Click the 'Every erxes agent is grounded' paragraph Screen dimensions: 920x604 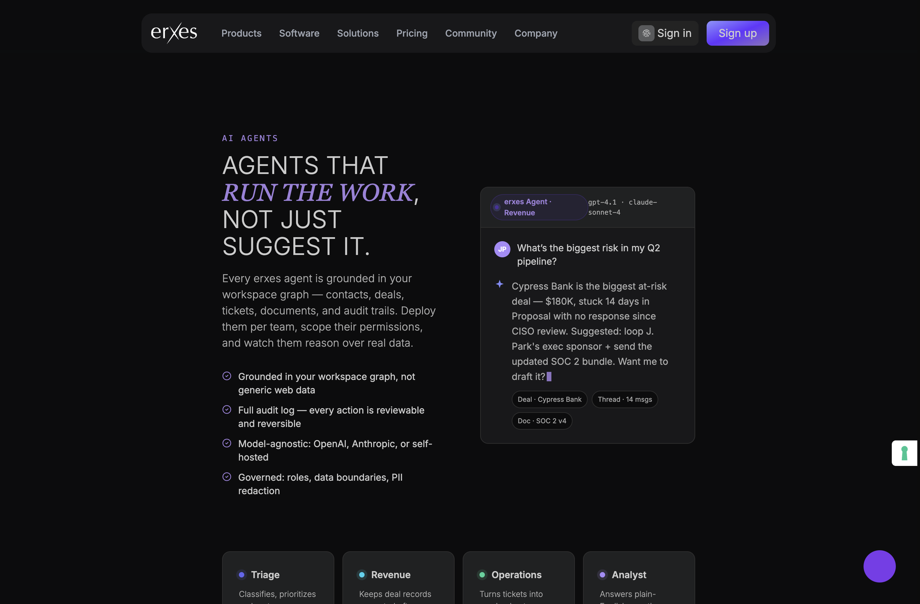329,311
